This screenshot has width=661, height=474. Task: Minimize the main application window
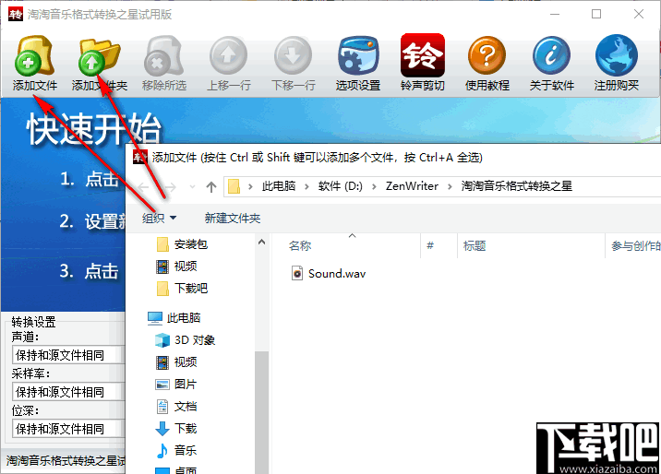pyautogui.click(x=555, y=15)
